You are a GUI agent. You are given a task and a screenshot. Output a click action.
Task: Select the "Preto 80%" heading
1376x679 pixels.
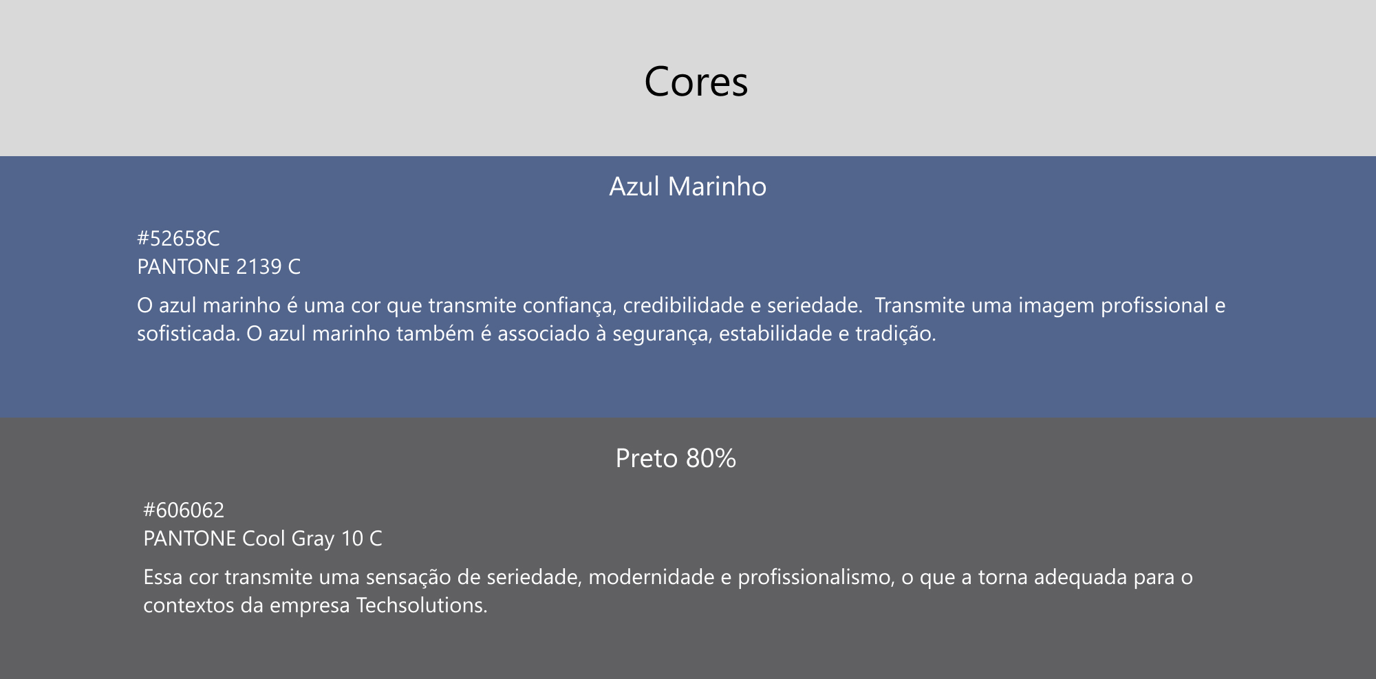tap(676, 458)
